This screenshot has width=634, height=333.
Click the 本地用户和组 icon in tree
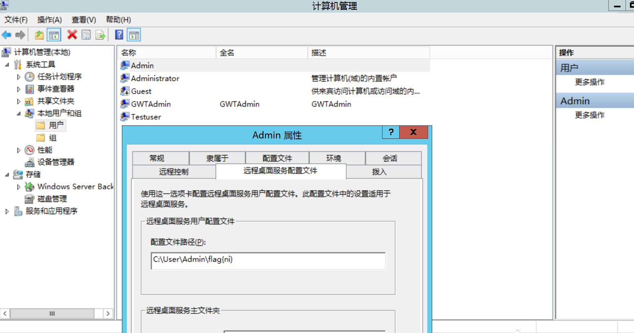click(29, 113)
